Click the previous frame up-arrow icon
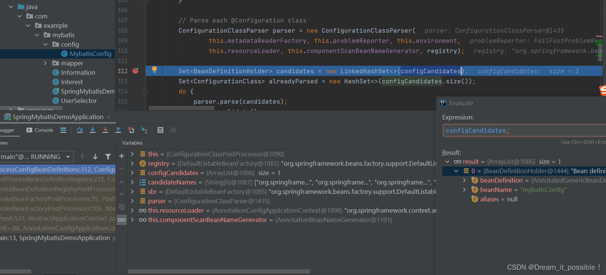This screenshot has height=275, width=606. 82,157
